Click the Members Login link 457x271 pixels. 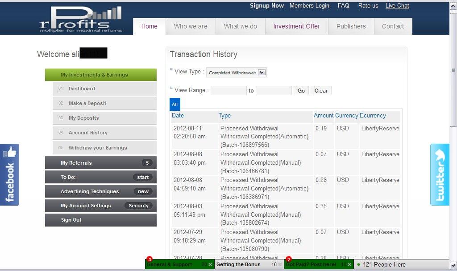tap(309, 5)
